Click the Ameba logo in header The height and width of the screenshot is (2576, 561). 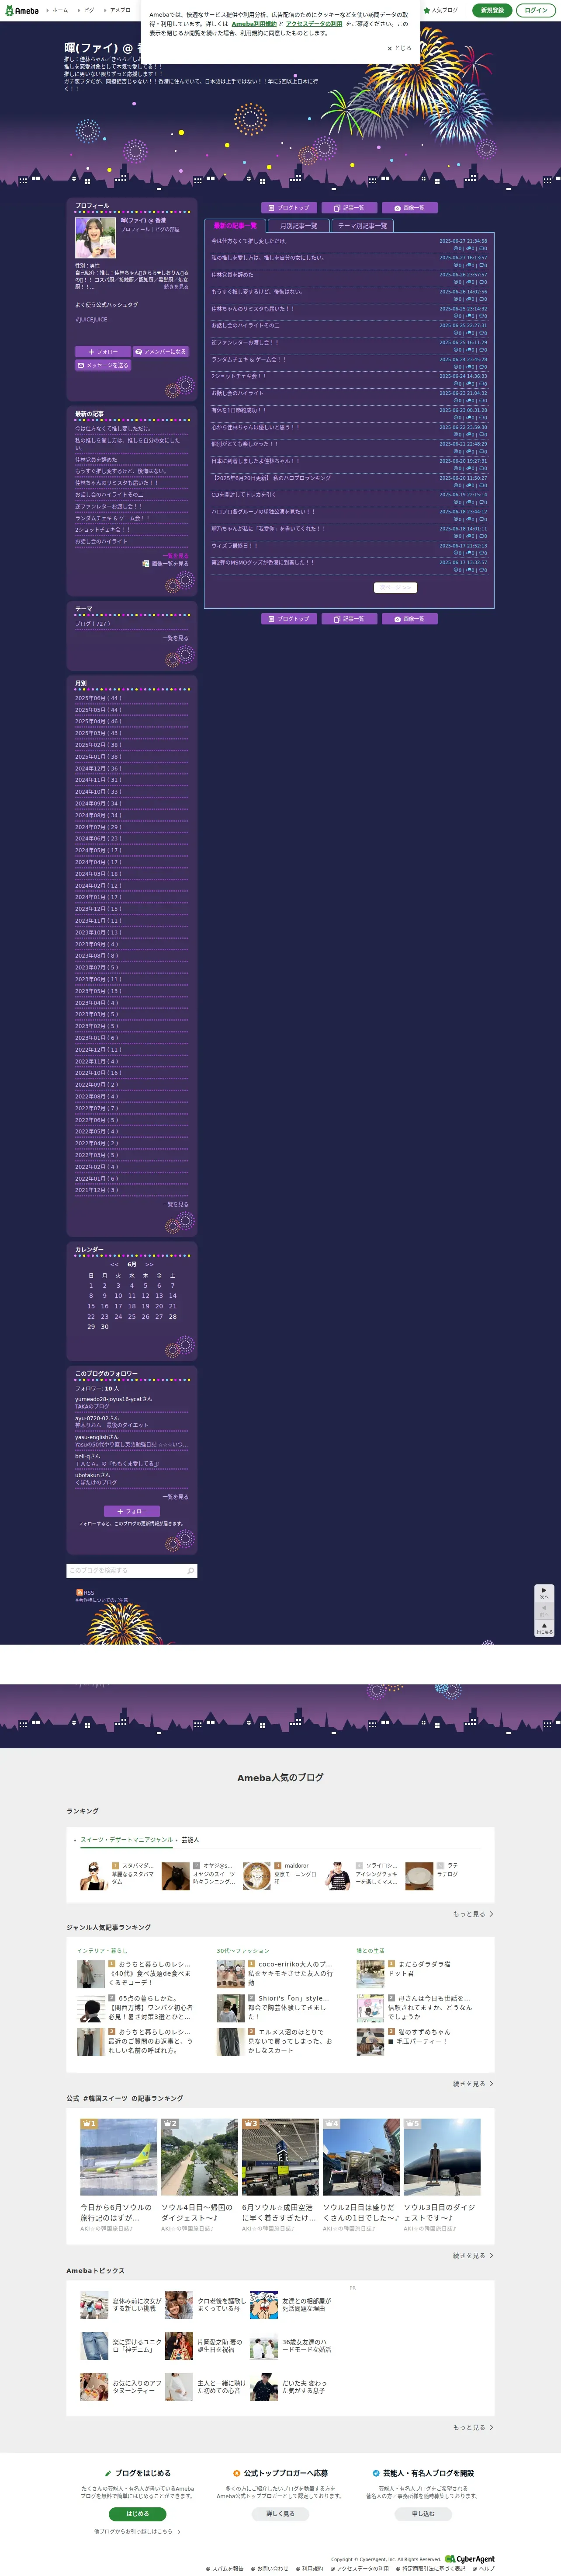pyautogui.click(x=21, y=10)
